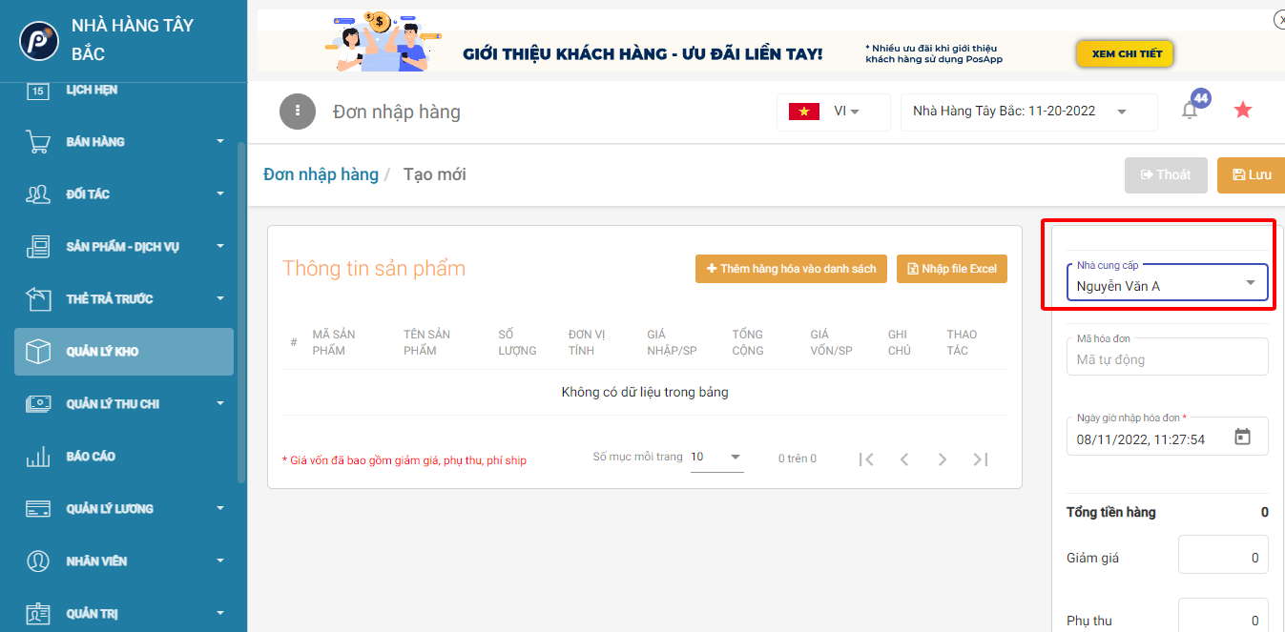Click the Đơn nhập hàng breadcrumb link

tap(321, 174)
